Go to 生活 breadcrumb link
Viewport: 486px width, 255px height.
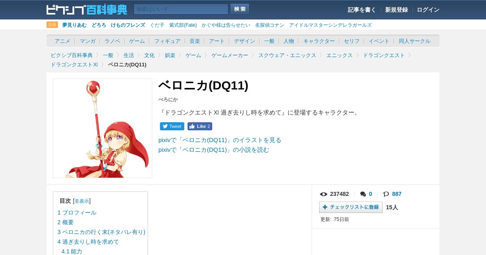pyautogui.click(x=129, y=55)
